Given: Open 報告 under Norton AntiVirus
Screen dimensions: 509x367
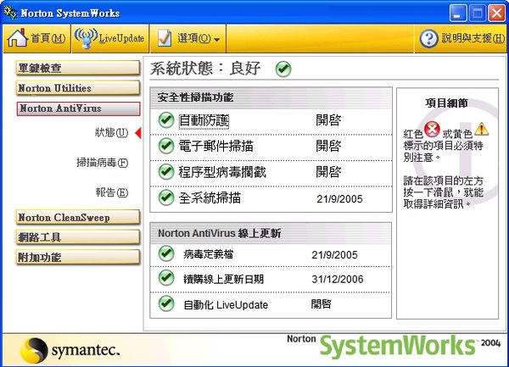Looking at the screenshot, I should (x=111, y=192).
